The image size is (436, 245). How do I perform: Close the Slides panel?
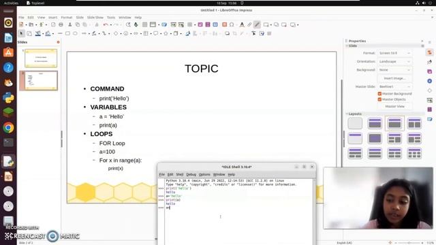click(58, 42)
